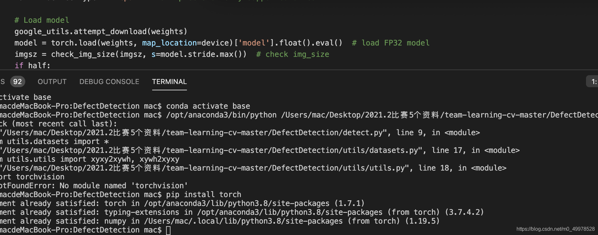Click the 'if half:' code line
This screenshot has width=598, height=235.
(x=33, y=66)
